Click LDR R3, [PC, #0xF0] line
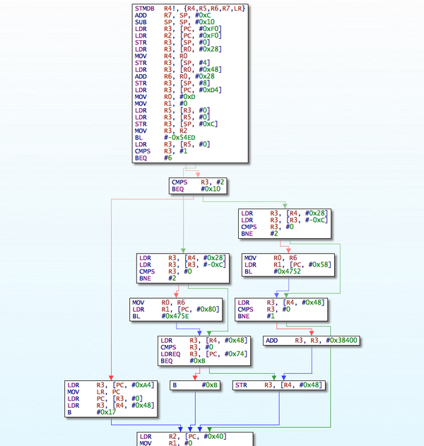 click(x=178, y=29)
